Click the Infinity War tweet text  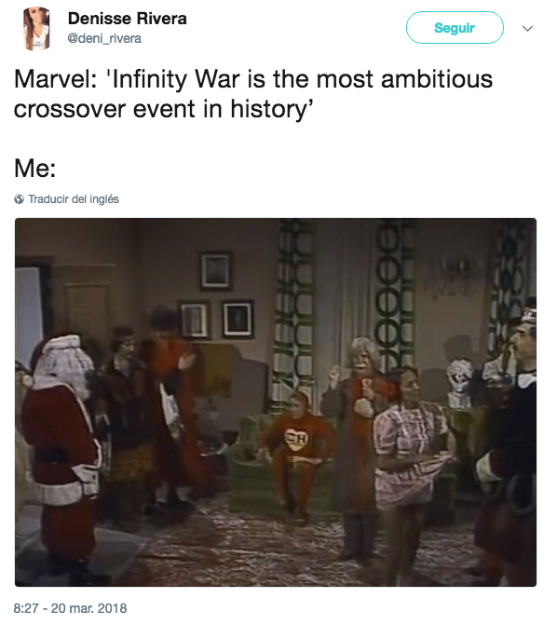tap(253, 94)
